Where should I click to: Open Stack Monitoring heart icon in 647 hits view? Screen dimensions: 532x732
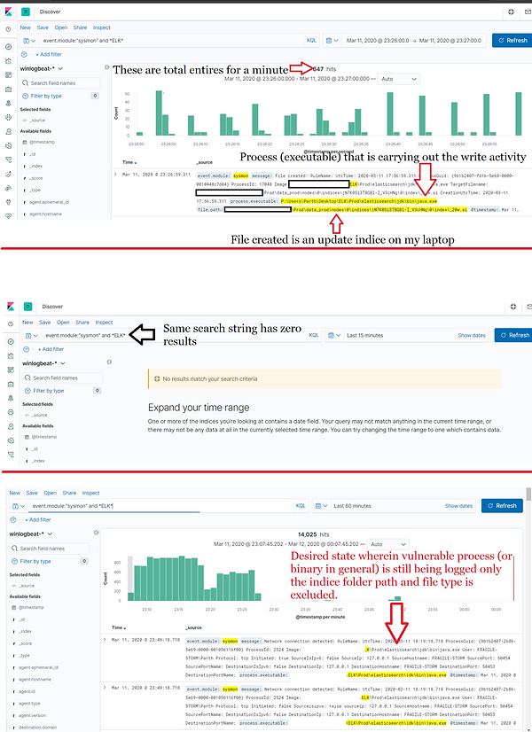click(x=8, y=215)
